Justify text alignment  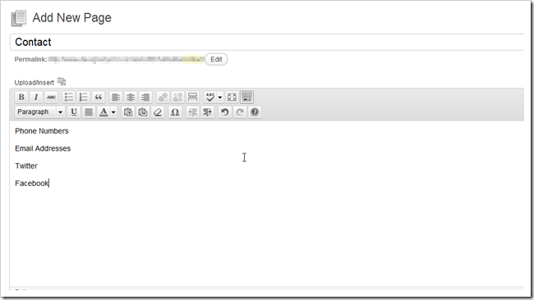pyautogui.click(x=89, y=111)
